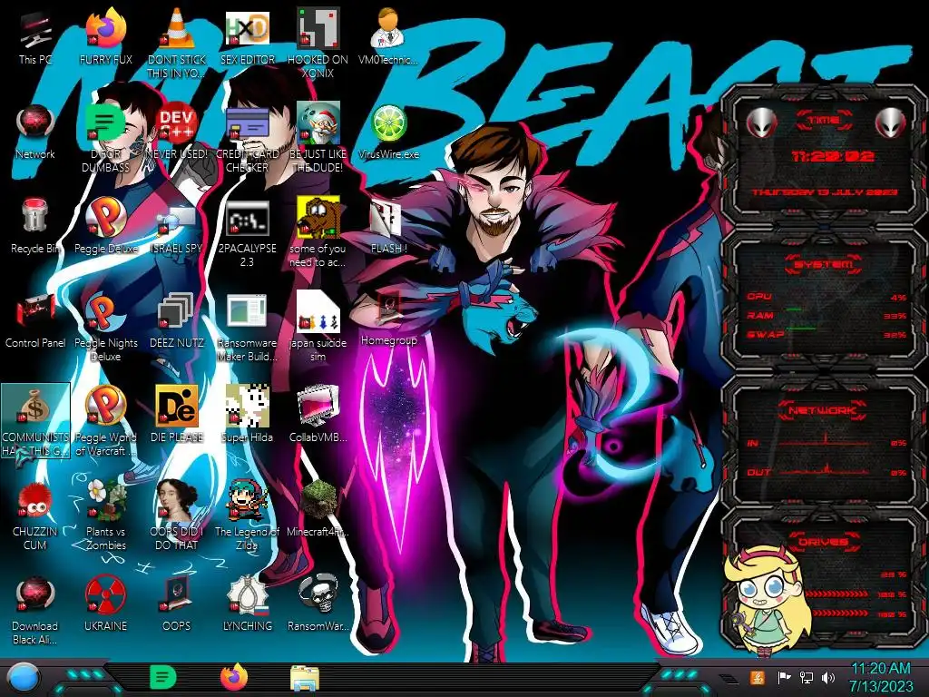Open the D FOR DUMBASS green icon
The height and width of the screenshot is (697, 929).
105,139
